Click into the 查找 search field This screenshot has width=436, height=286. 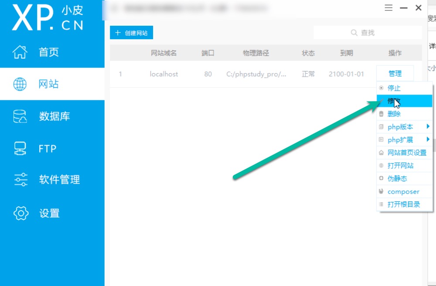point(368,33)
